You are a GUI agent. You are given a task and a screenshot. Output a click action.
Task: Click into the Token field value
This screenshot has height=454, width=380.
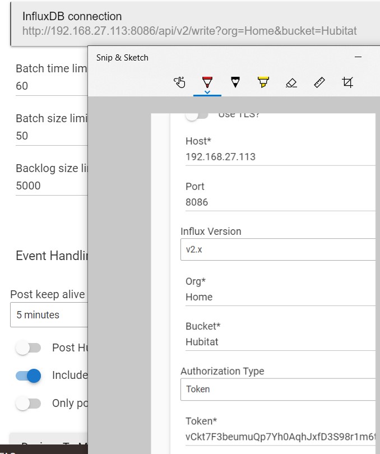click(x=280, y=437)
